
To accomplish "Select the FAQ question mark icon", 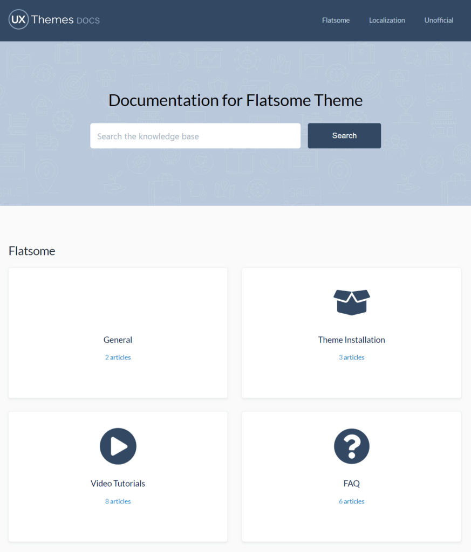I will 351,446.
